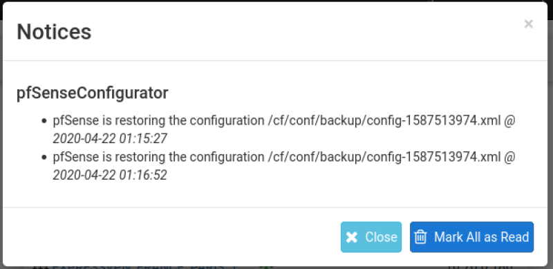This screenshot has width=553, height=269.
Task: Click the bullet point of the second notice
Action: click(x=44, y=157)
